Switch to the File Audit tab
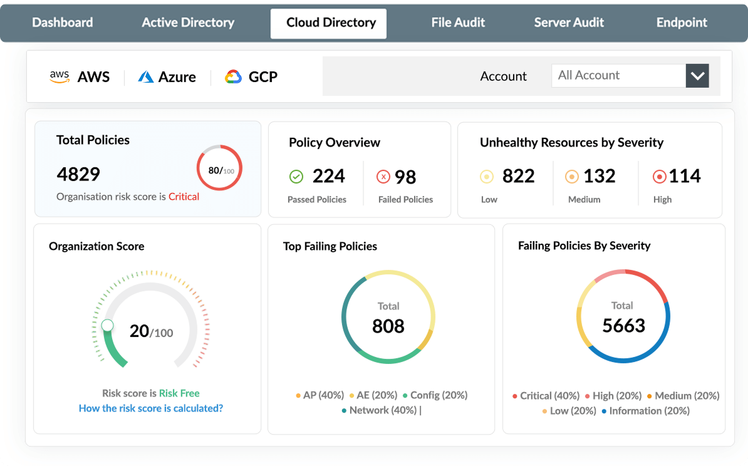 458,23
